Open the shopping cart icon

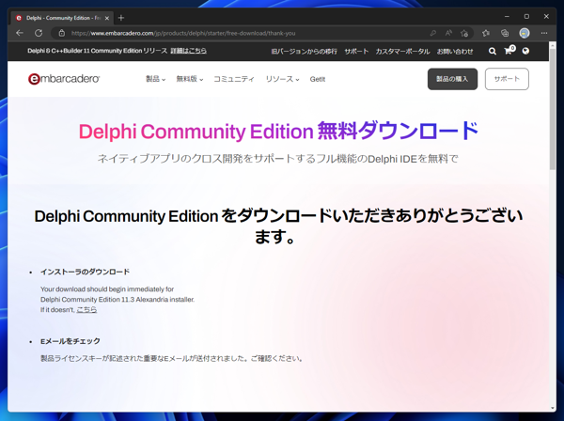point(509,51)
